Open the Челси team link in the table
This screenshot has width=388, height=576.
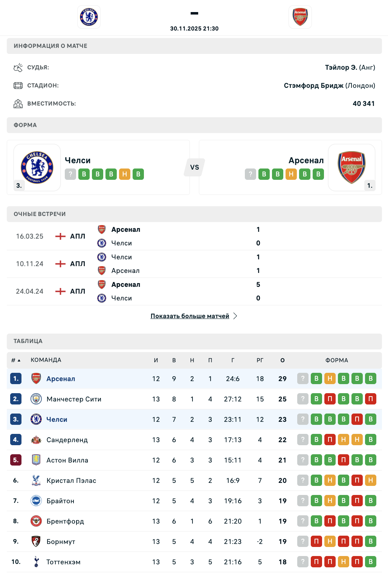[57, 420]
